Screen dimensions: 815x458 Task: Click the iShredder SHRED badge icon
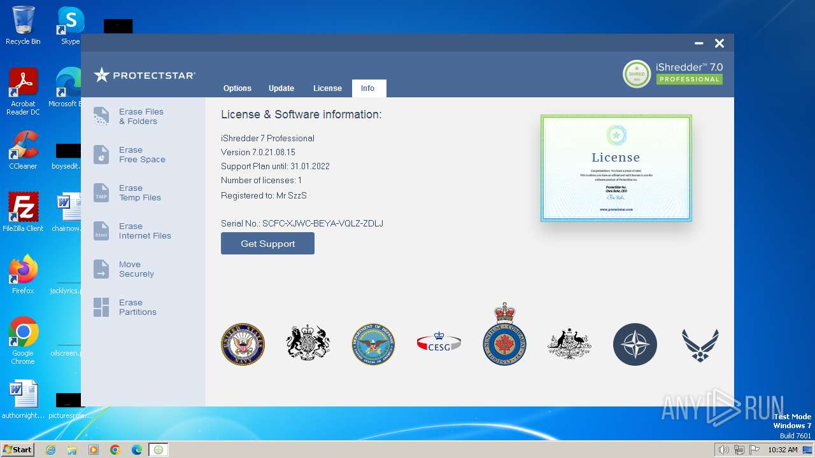pos(637,74)
